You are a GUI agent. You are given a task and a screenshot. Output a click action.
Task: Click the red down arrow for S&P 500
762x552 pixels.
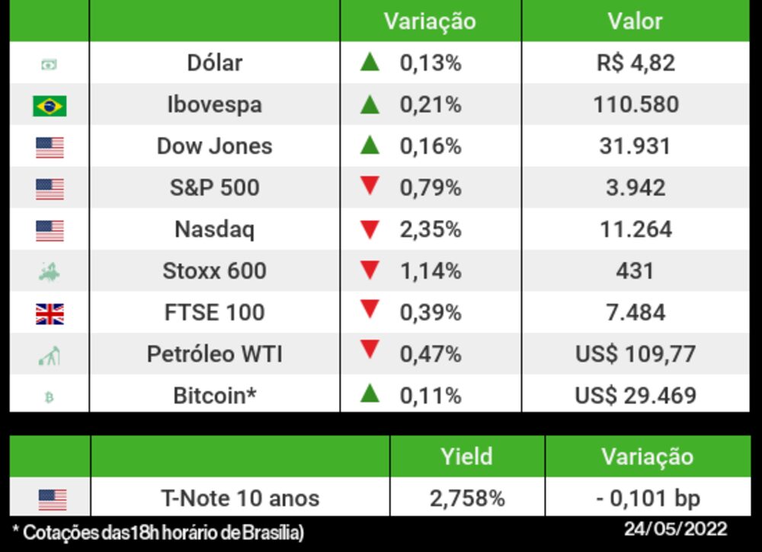[370, 187]
